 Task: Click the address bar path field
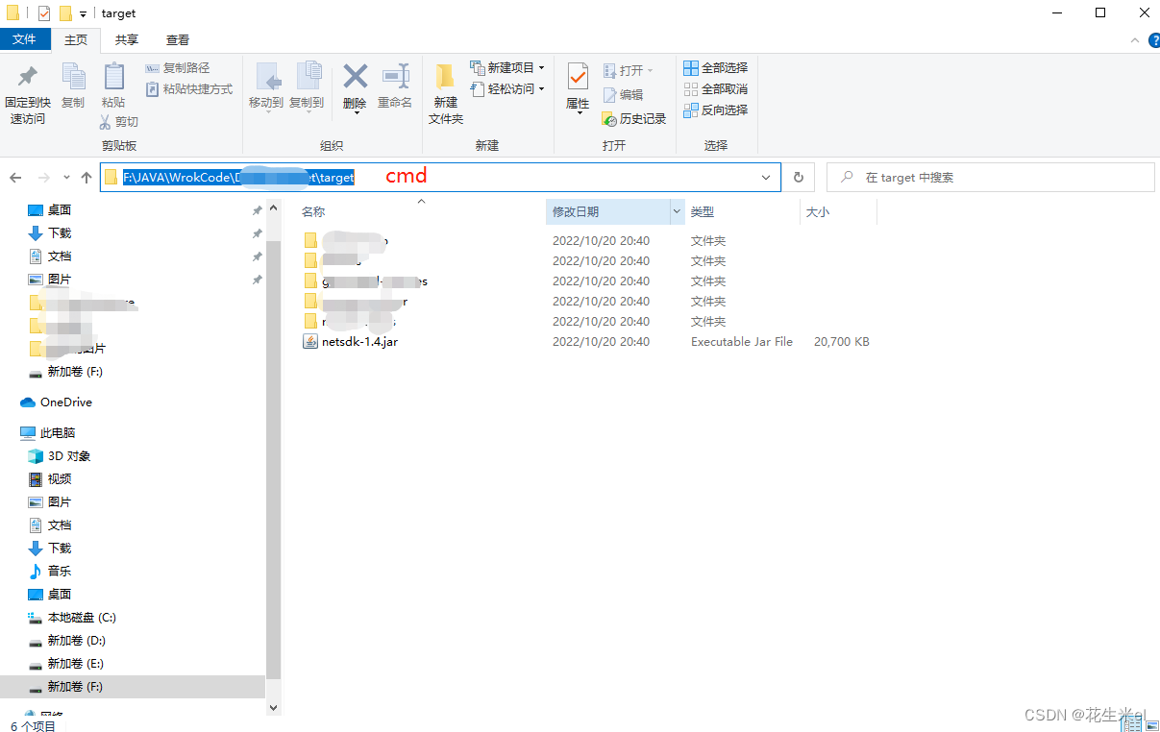coord(440,178)
